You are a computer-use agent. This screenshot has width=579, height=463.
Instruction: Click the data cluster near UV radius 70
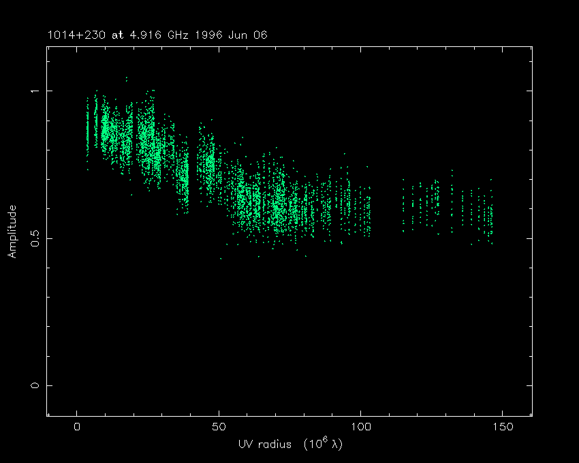[x=277, y=204]
